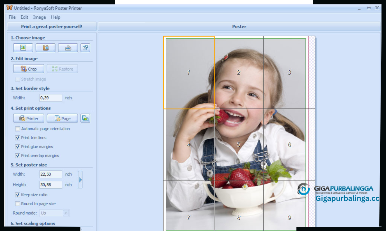Toggle Keep size ratio checkbox
This screenshot has height=231, width=386.
coord(17,195)
